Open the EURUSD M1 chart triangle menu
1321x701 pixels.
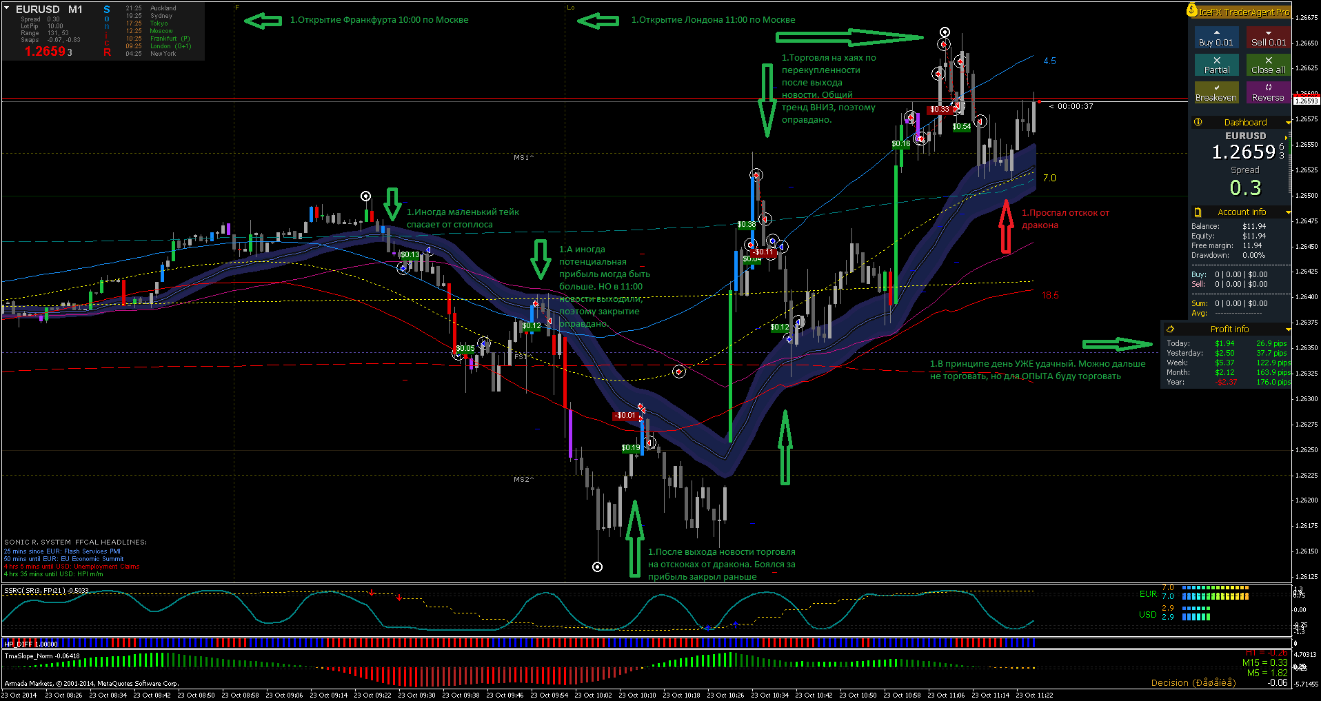coord(7,8)
